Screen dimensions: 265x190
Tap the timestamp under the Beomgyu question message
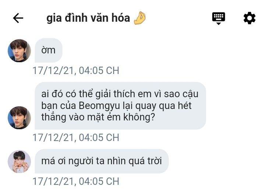coord(76,137)
